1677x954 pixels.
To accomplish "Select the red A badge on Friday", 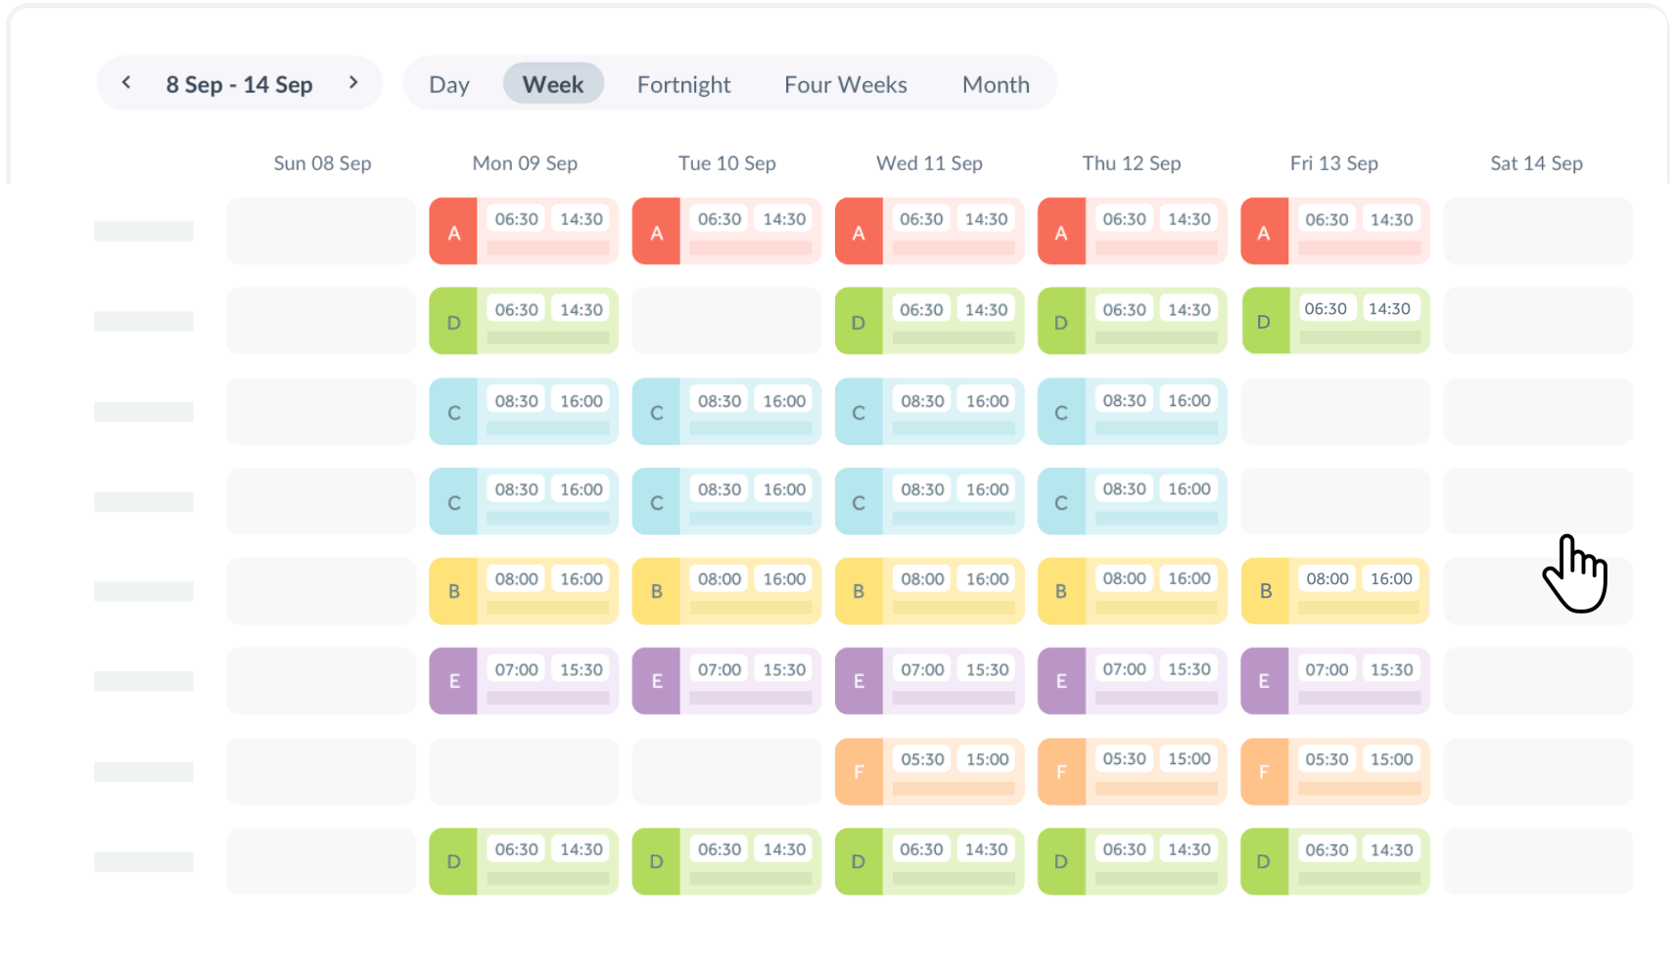I will coord(1264,231).
